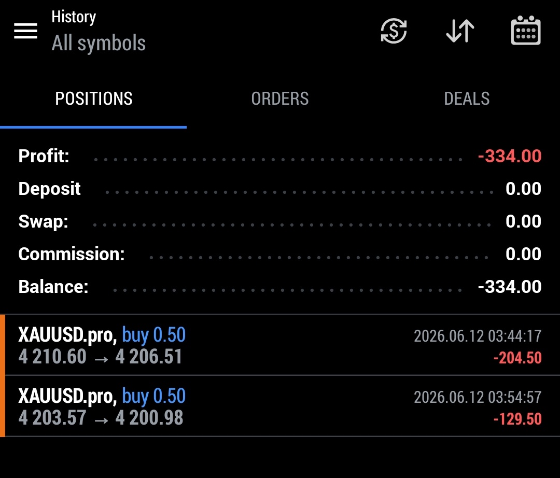This screenshot has height=478, width=560.
Task: Tap the 2026.06.12 03:54:57 timestamp
Action: coord(478,397)
